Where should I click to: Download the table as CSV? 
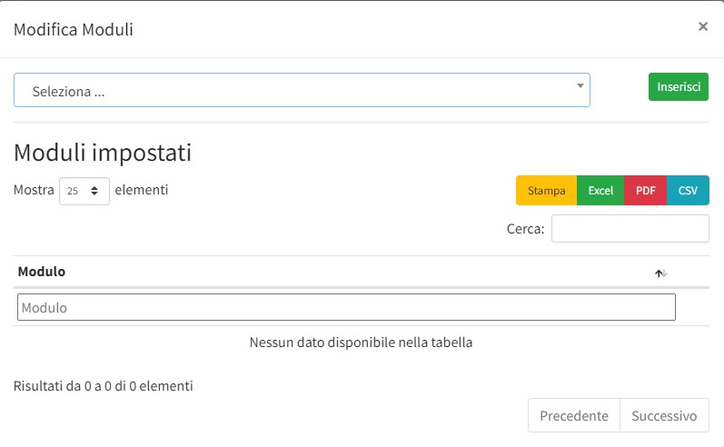point(688,191)
